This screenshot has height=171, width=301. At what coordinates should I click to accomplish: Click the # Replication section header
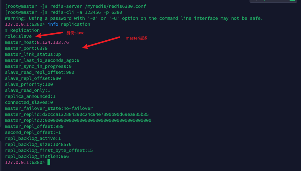pyautogui.click(x=22, y=30)
